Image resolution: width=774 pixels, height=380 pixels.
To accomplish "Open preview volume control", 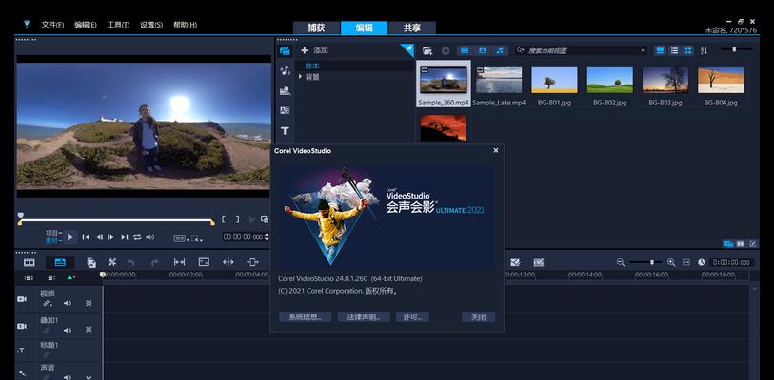I will pyautogui.click(x=150, y=237).
